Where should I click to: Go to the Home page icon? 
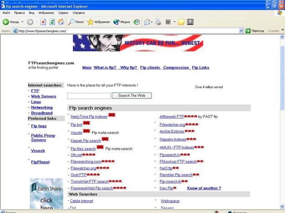click(x=61, y=22)
